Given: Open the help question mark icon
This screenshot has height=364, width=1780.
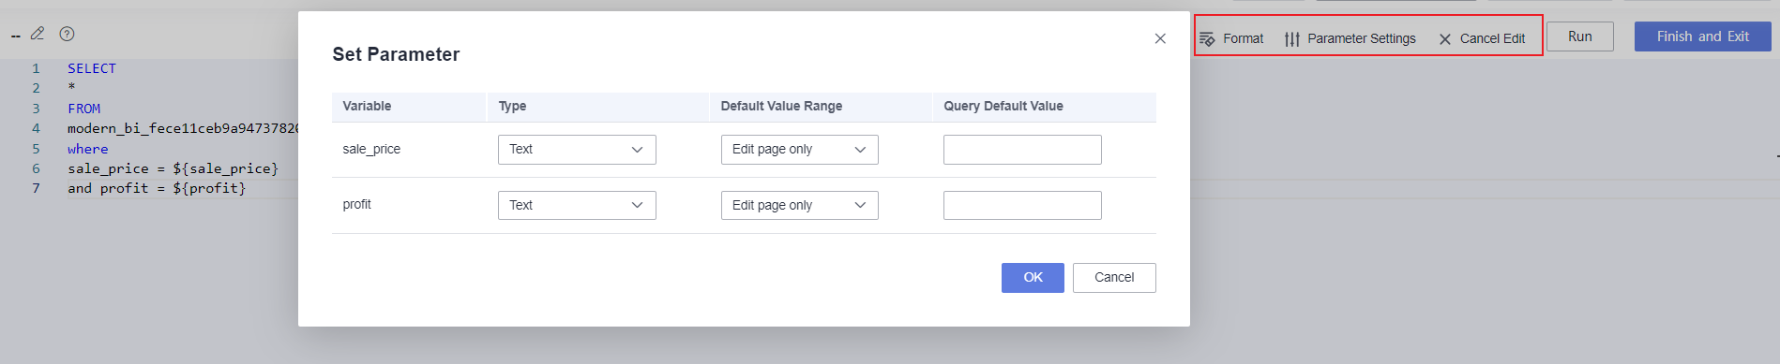Looking at the screenshot, I should pyautogui.click(x=67, y=34).
